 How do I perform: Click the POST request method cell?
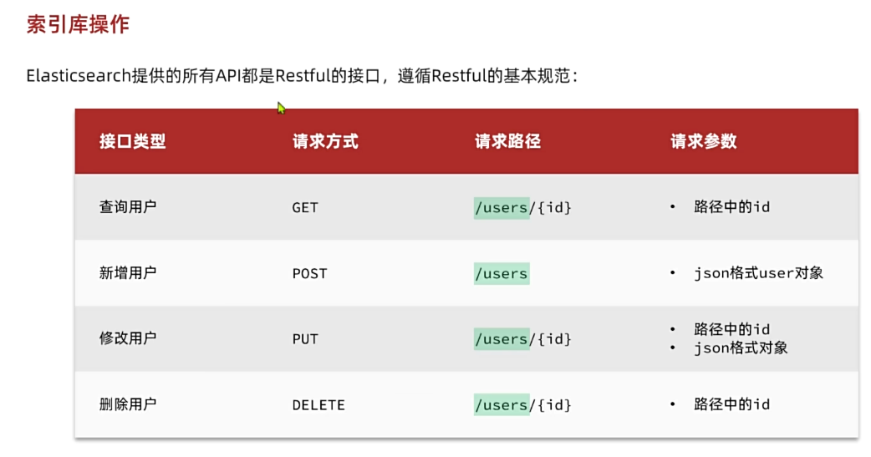309,273
